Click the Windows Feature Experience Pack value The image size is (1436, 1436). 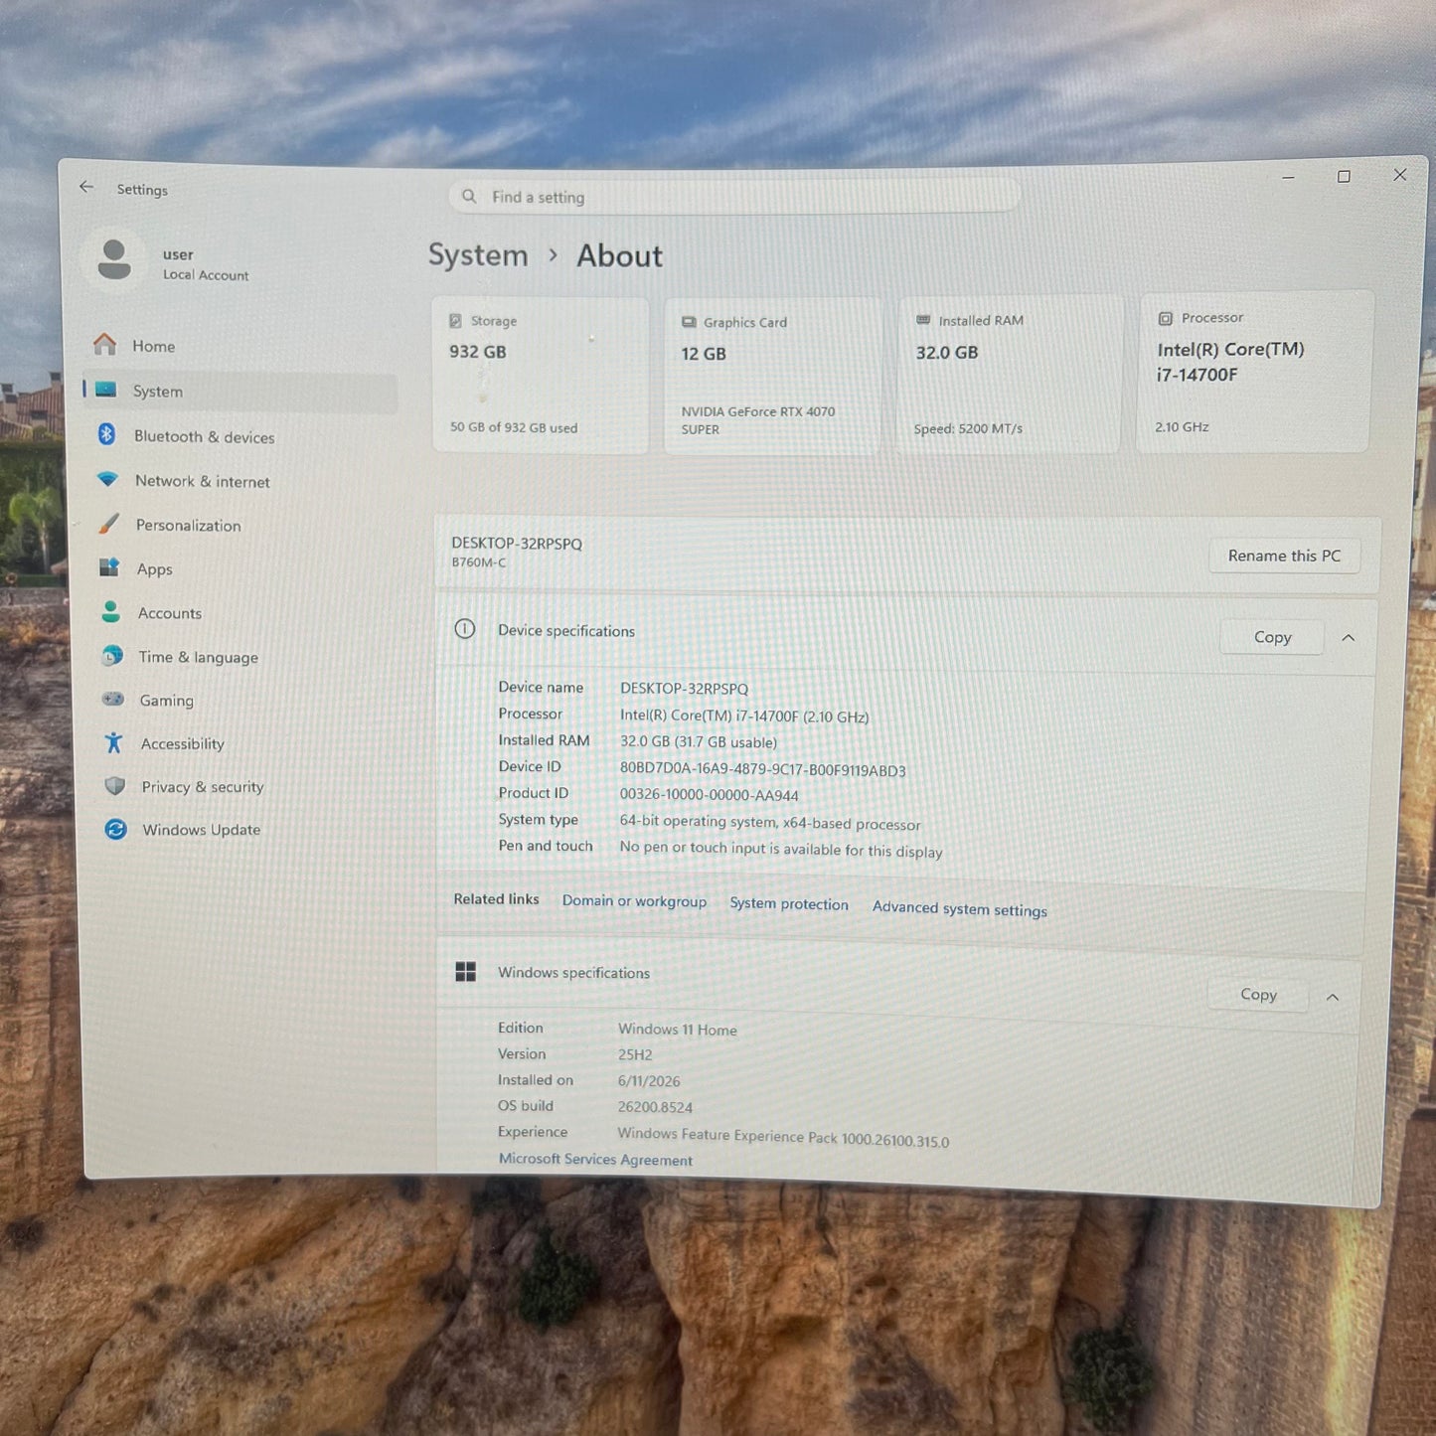click(x=783, y=1137)
